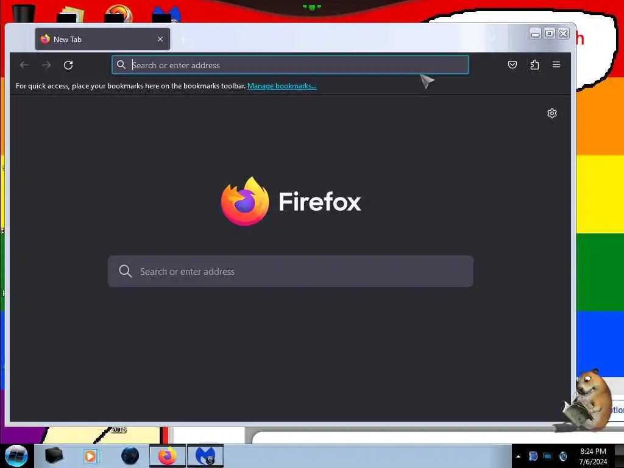Click the magnifier icon in the address bar
Viewport: 624px width, 468px height.
pyautogui.click(x=121, y=65)
